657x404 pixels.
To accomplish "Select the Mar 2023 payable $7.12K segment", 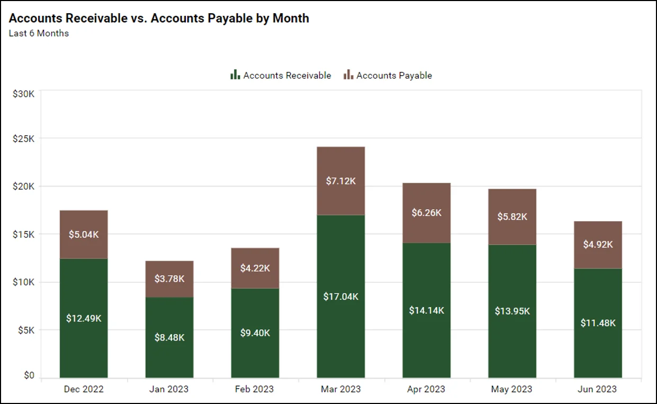I will pos(341,181).
